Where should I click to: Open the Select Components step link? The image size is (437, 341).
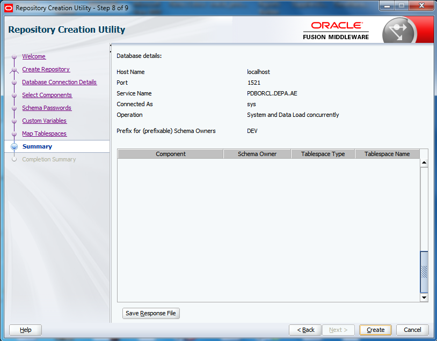47,95
